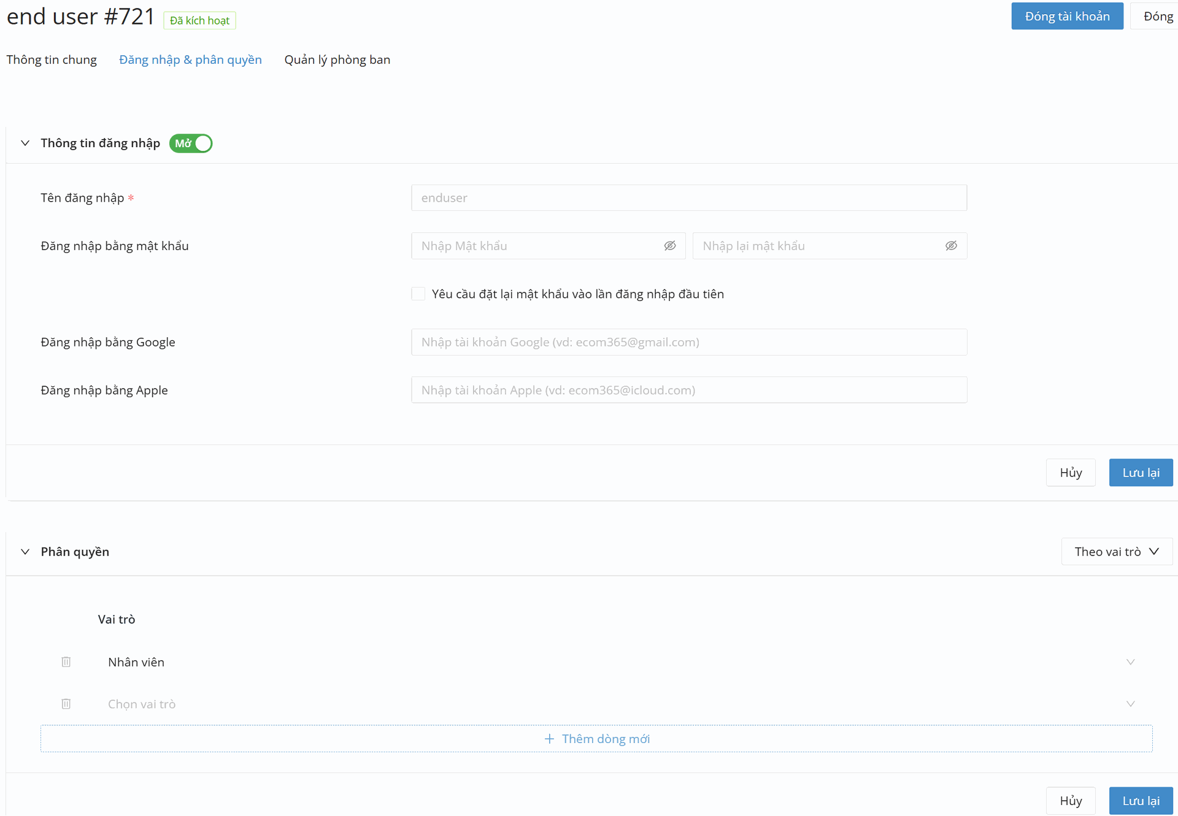
Task: Switch to Quản lý phòng ban tab
Action: [x=337, y=60]
